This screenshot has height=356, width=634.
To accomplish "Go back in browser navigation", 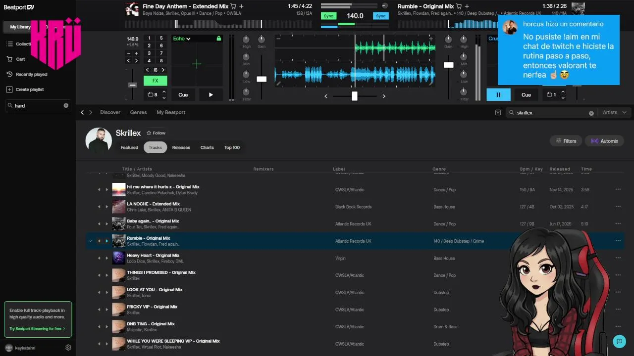I will 82,112.
